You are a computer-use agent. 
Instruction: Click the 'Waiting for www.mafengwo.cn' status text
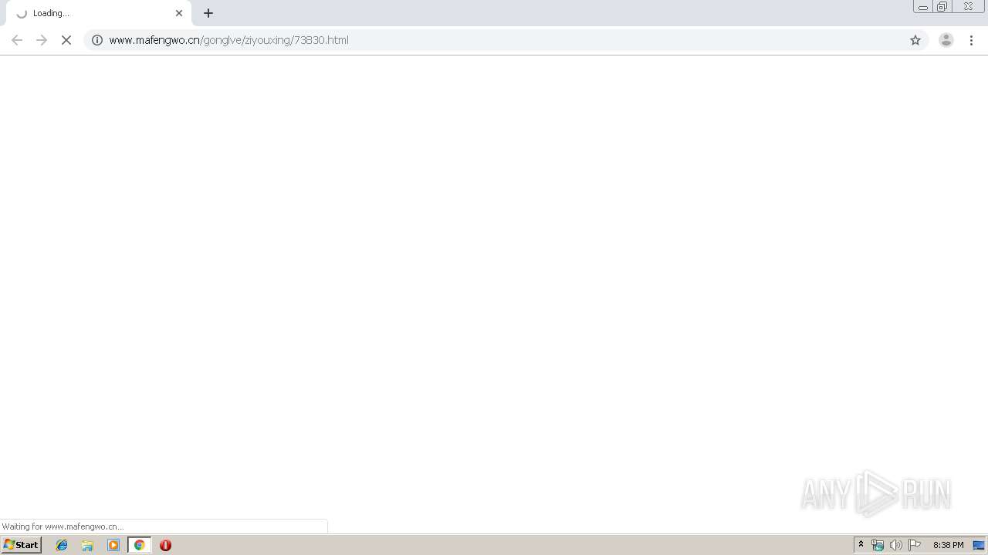(x=63, y=526)
